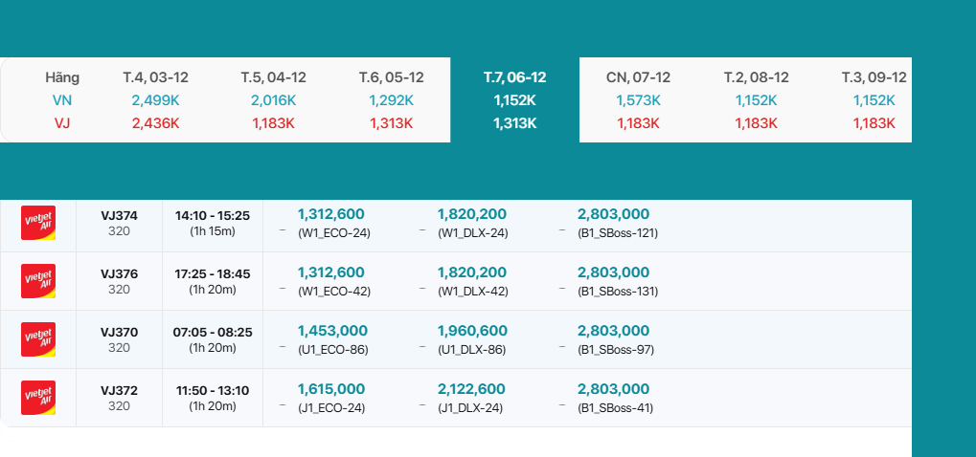This screenshot has height=457, width=976.
Task: Click the 2,122,600 J1_DLX-24 fare price
Action: (x=472, y=390)
